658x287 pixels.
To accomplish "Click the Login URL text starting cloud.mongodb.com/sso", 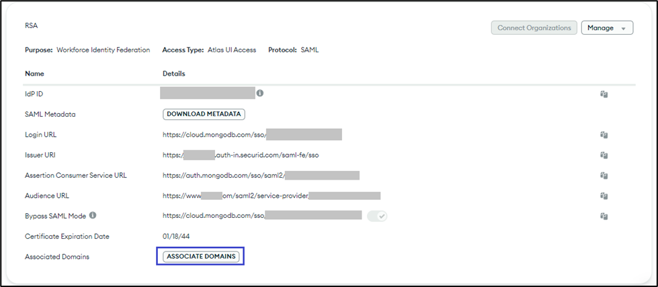I will 214,135.
